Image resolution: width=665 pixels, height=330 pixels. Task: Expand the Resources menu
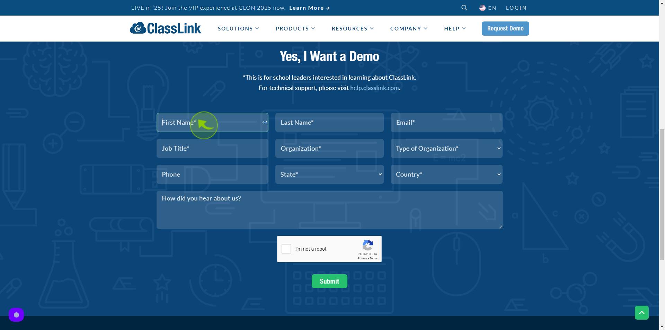(353, 28)
